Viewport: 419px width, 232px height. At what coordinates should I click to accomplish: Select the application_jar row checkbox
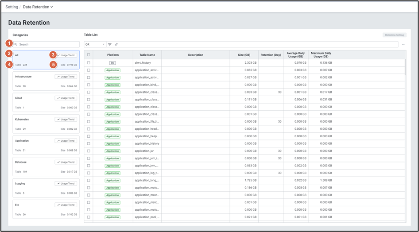(x=89, y=151)
